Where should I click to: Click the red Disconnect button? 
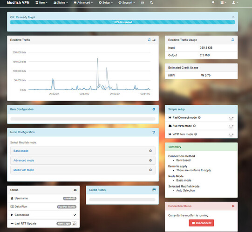pos(201,223)
